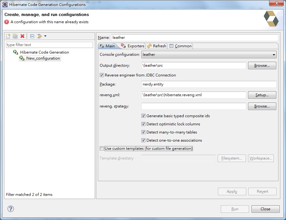Uncheck Detect one-to-one associations

point(143,140)
